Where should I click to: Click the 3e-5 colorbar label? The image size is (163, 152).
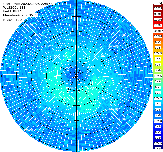(x=158, y=48)
